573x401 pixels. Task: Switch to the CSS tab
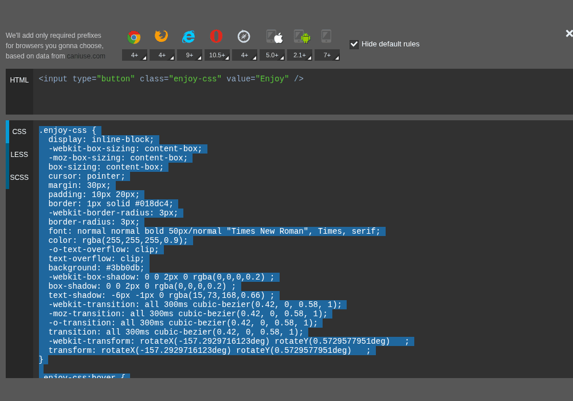tap(19, 132)
